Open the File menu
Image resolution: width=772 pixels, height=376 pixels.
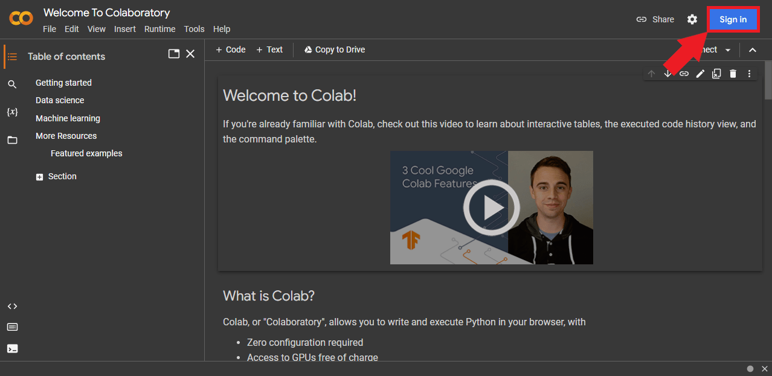50,29
